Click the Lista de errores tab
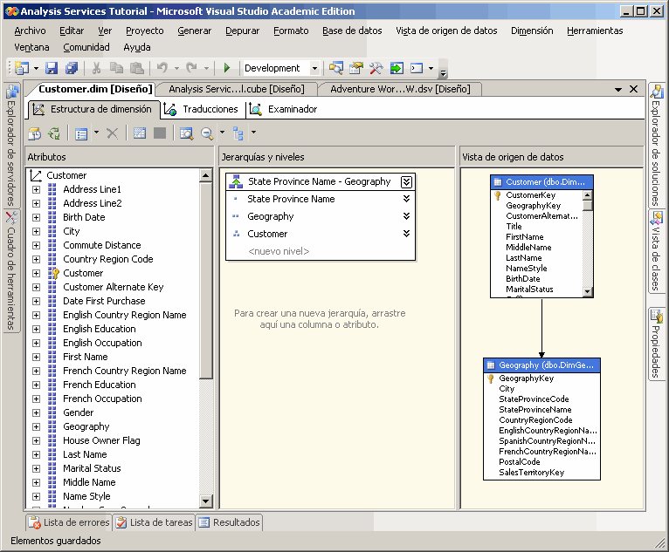This screenshot has width=669, height=552. (x=69, y=523)
